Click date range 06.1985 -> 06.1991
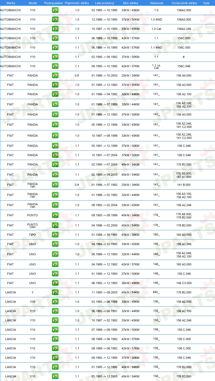This screenshot has width=215, height=381. pos(104,311)
